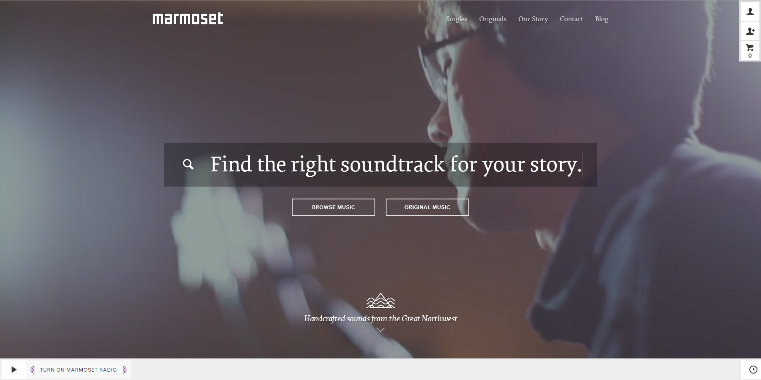Open the clock history icon
Image resolution: width=761 pixels, height=380 pixels.
point(753,370)
